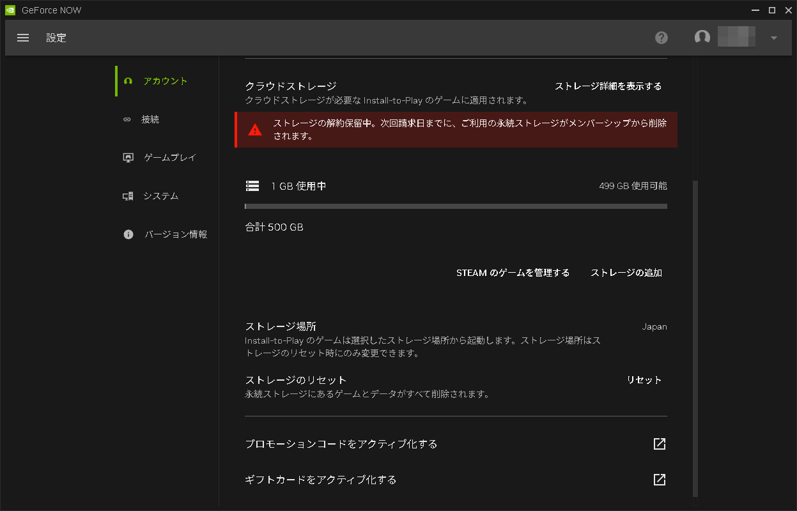
Task: Click the warning triangle in the storage alert
Action: tap(255, 130)
